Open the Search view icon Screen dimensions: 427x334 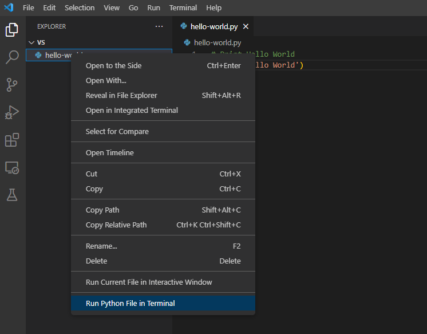[12, 57]
